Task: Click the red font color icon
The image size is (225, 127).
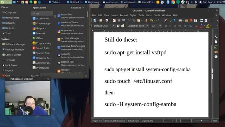Action: 201,26
